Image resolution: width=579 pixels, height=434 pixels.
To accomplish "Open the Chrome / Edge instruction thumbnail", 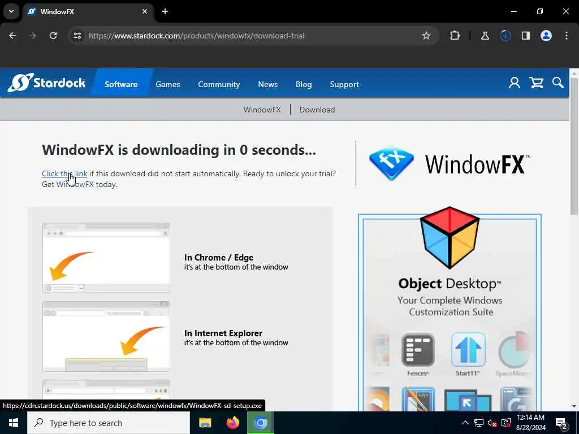I will pos(106,258).
